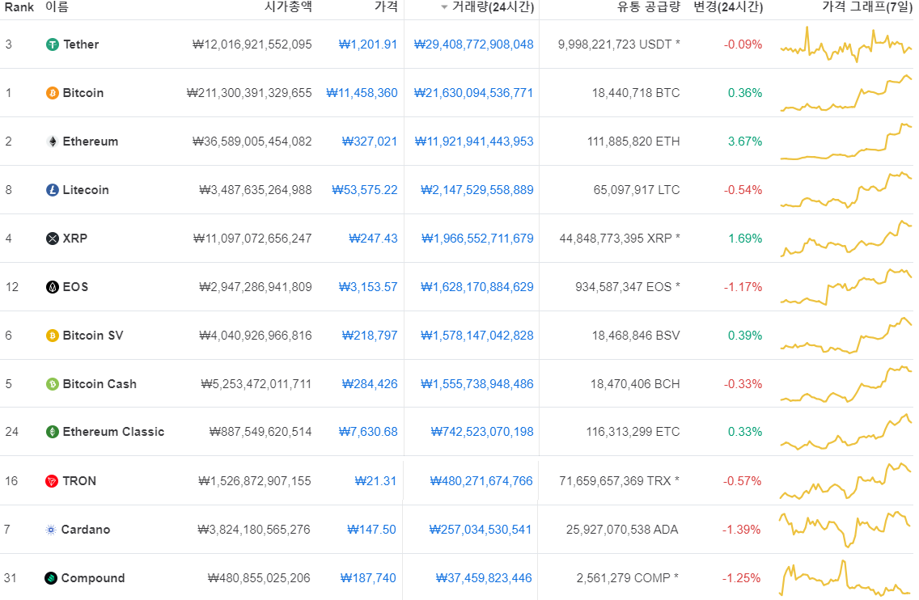Click Cardano volume ₩257,034,530,541
919x600 pixels.
click(x=480, y=530)
